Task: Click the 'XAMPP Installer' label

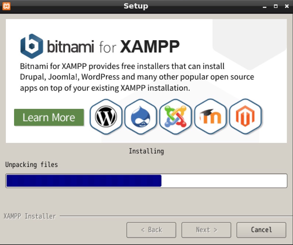Action: click(30, 216)
